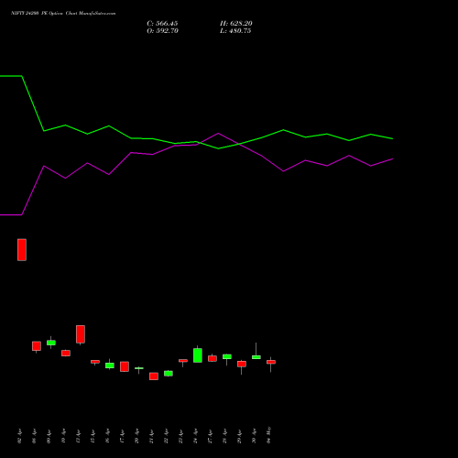Click the open value O: 592.70
Image resolution: width=458 pixels, height=458 pixels.
[162, 31]
